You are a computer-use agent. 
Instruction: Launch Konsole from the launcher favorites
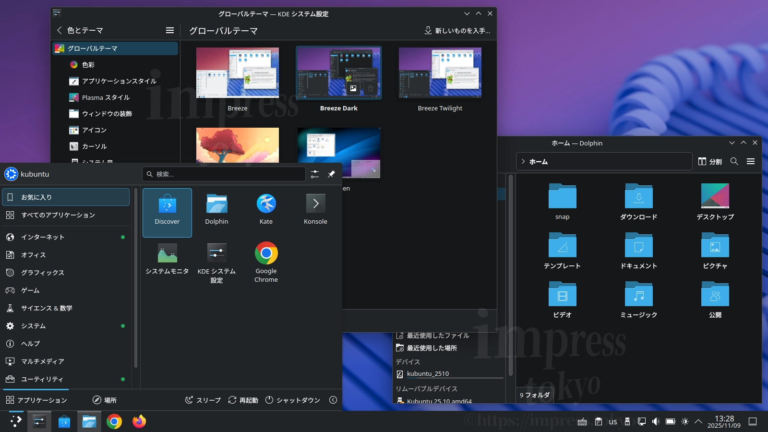(315, 213)
